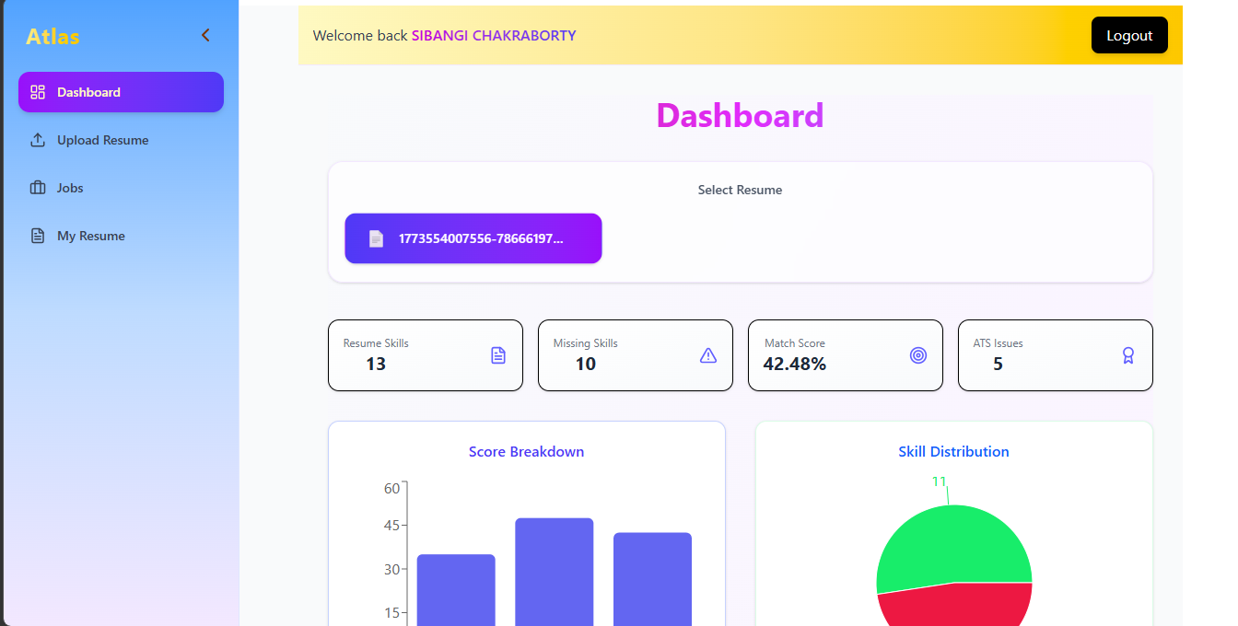Click the award ribbon icon in ATS Issues
1238x626 pixels.
coord(1128,355)
